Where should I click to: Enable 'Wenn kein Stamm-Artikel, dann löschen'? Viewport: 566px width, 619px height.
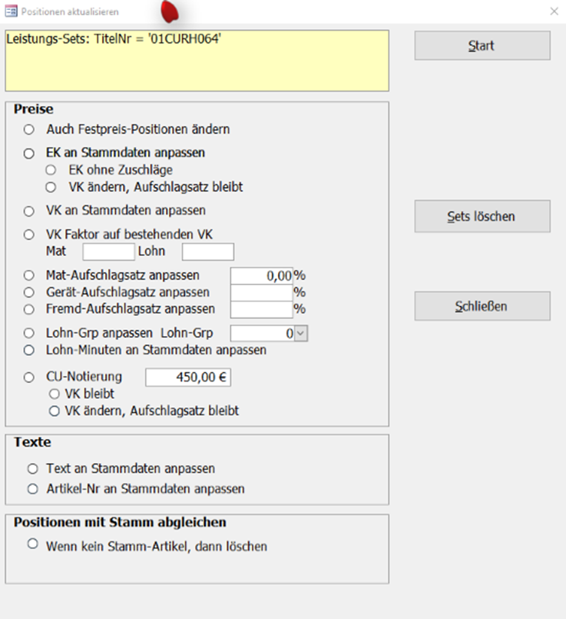pos(32,544)
